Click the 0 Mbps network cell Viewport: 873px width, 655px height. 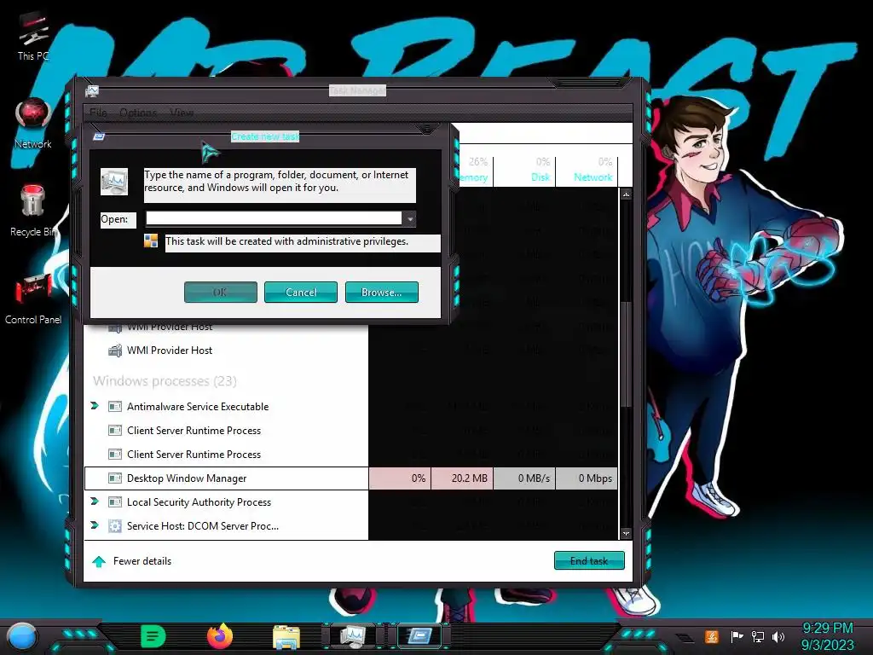(x=587, y=478)
